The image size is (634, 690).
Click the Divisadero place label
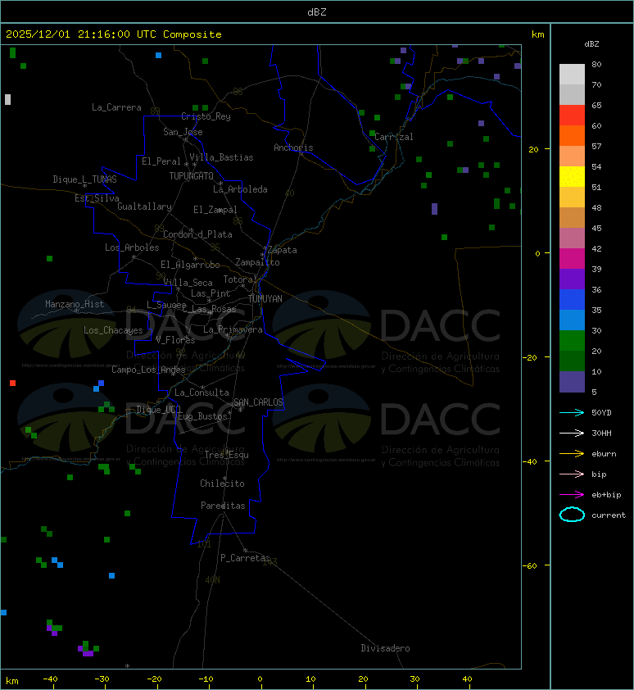(x=386, y=648)
